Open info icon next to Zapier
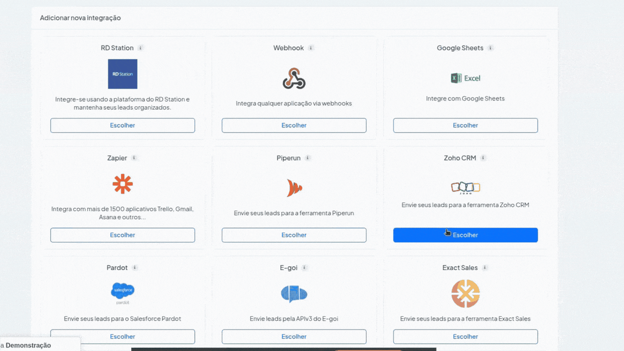This screenshot has width=624, height=351. coord(134,158)
